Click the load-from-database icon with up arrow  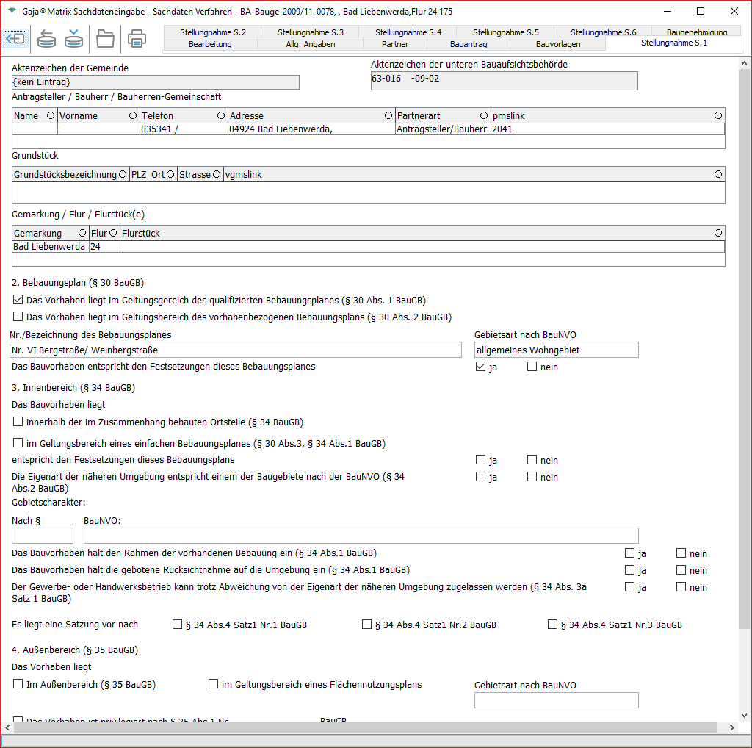point(46,39)
